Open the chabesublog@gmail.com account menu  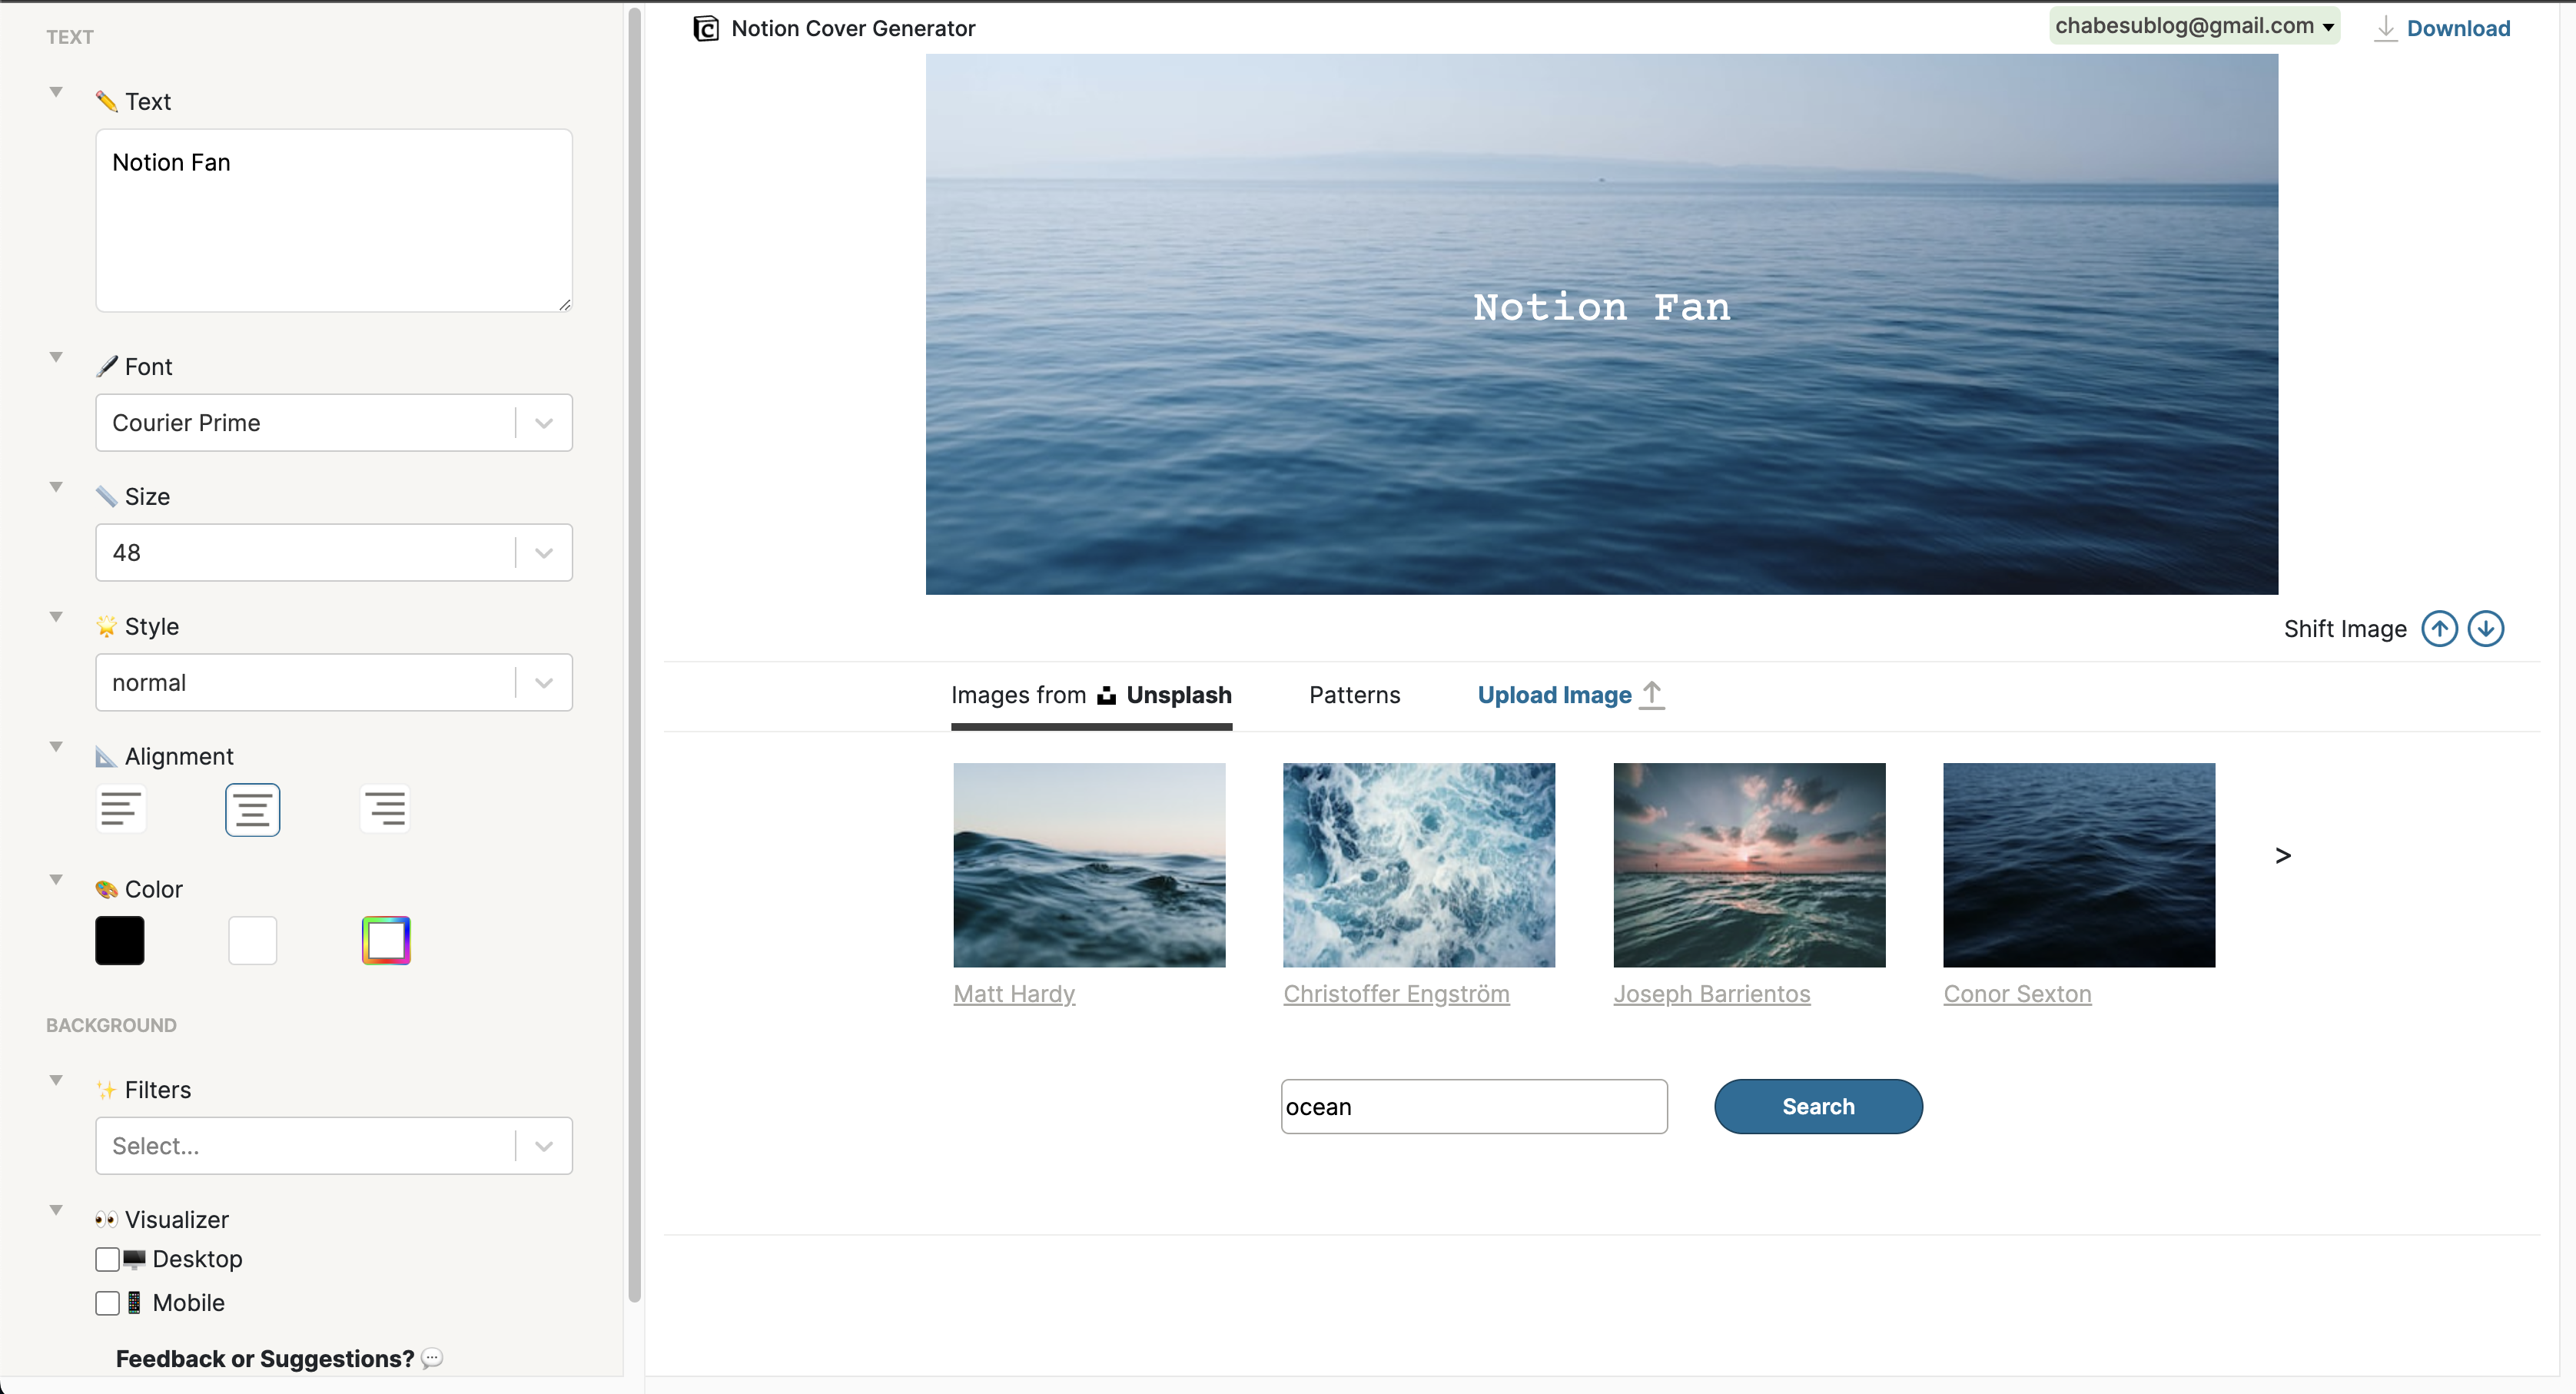[x=2195, y=26]
